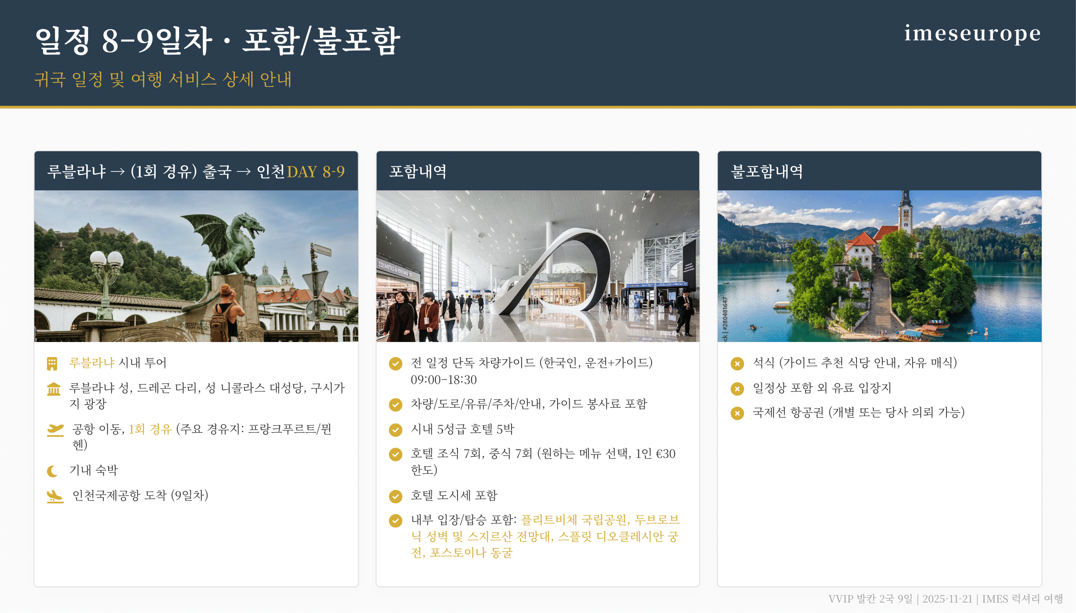Click the plane departure icon by 공항 이동
The height and width of the screenshot is (613, 1076).
(55, 430)
